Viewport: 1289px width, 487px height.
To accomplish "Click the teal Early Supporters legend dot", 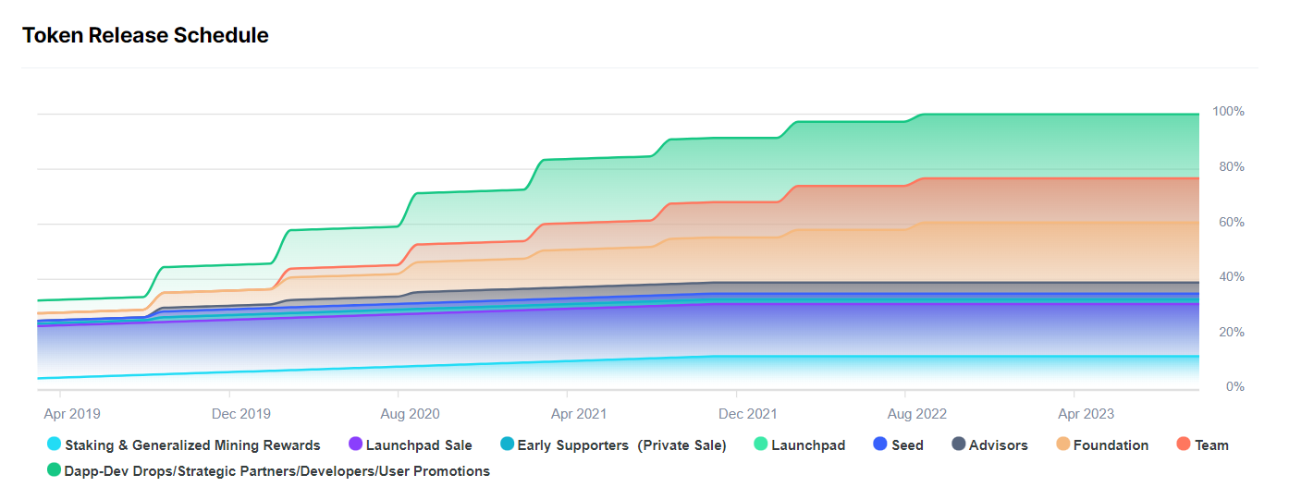I will click(x=507, y=444).
